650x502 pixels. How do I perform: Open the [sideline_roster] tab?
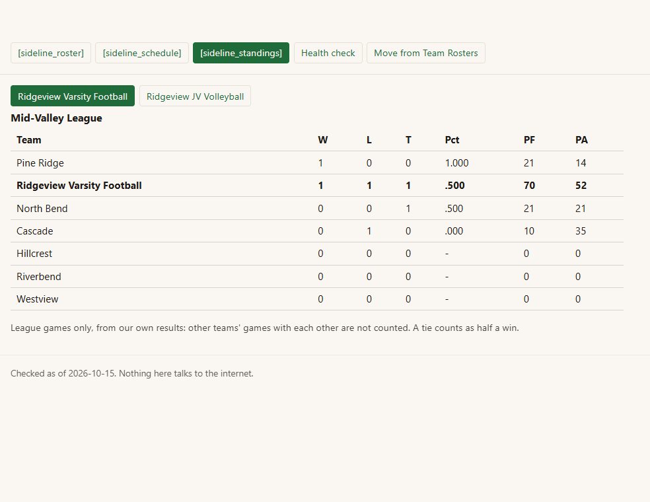pos(51,53)
